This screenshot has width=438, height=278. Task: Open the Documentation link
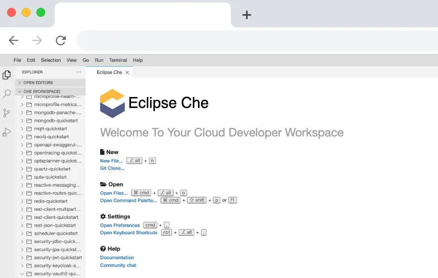tap(117, 258)
